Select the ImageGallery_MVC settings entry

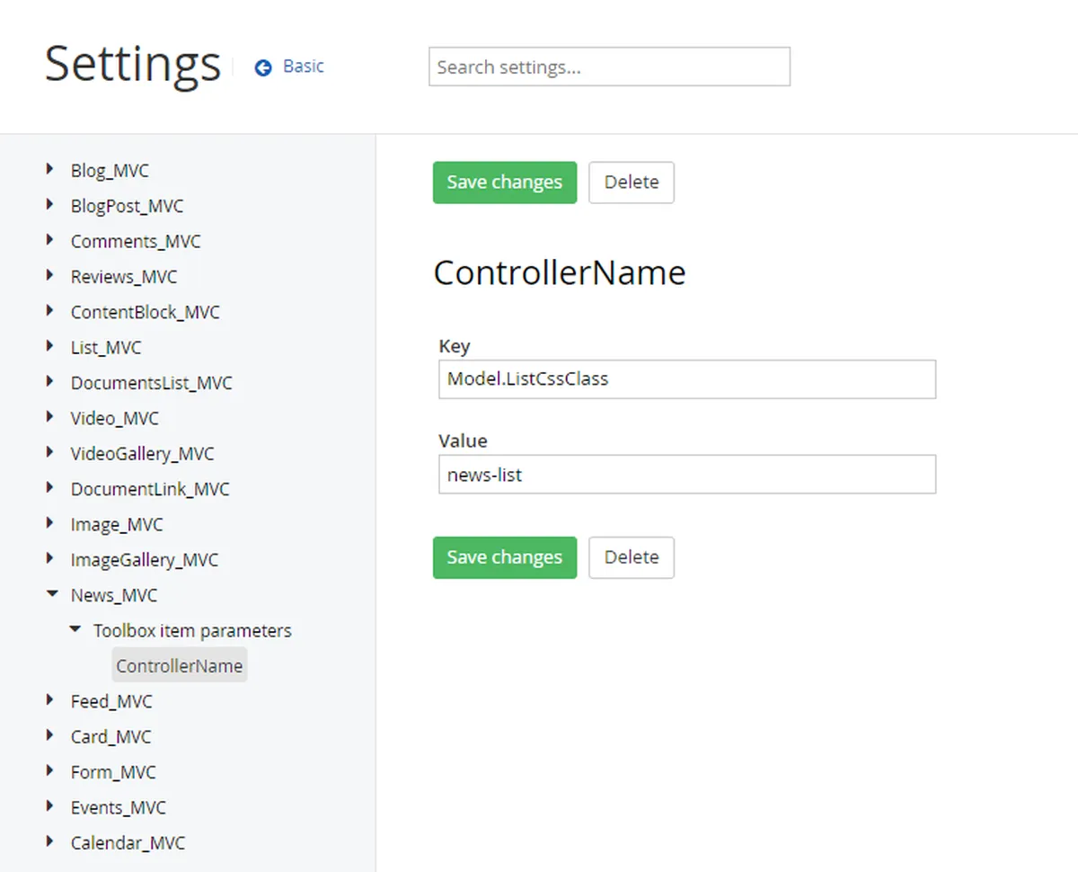coord(145,559)
